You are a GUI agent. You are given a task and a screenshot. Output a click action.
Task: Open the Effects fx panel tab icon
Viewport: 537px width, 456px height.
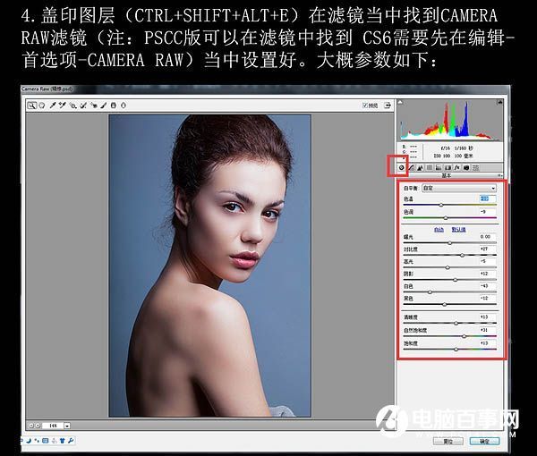click(457, 167)
